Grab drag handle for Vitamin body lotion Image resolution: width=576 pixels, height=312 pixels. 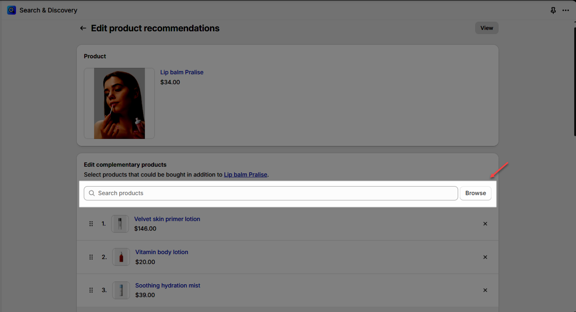click(x=91, y=257)
